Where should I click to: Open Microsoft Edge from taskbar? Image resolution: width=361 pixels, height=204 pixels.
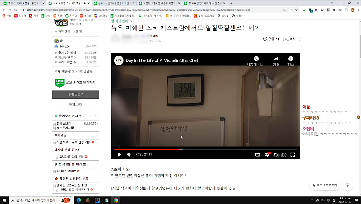(x=79, y=200)
